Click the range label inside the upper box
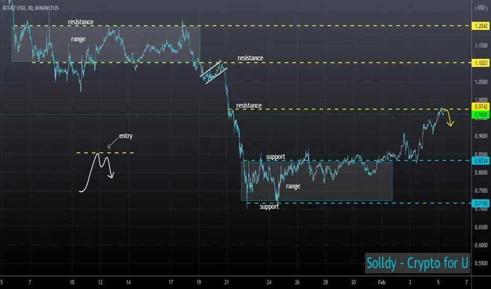This screenshot has height=289, width=491. (78, 39)
